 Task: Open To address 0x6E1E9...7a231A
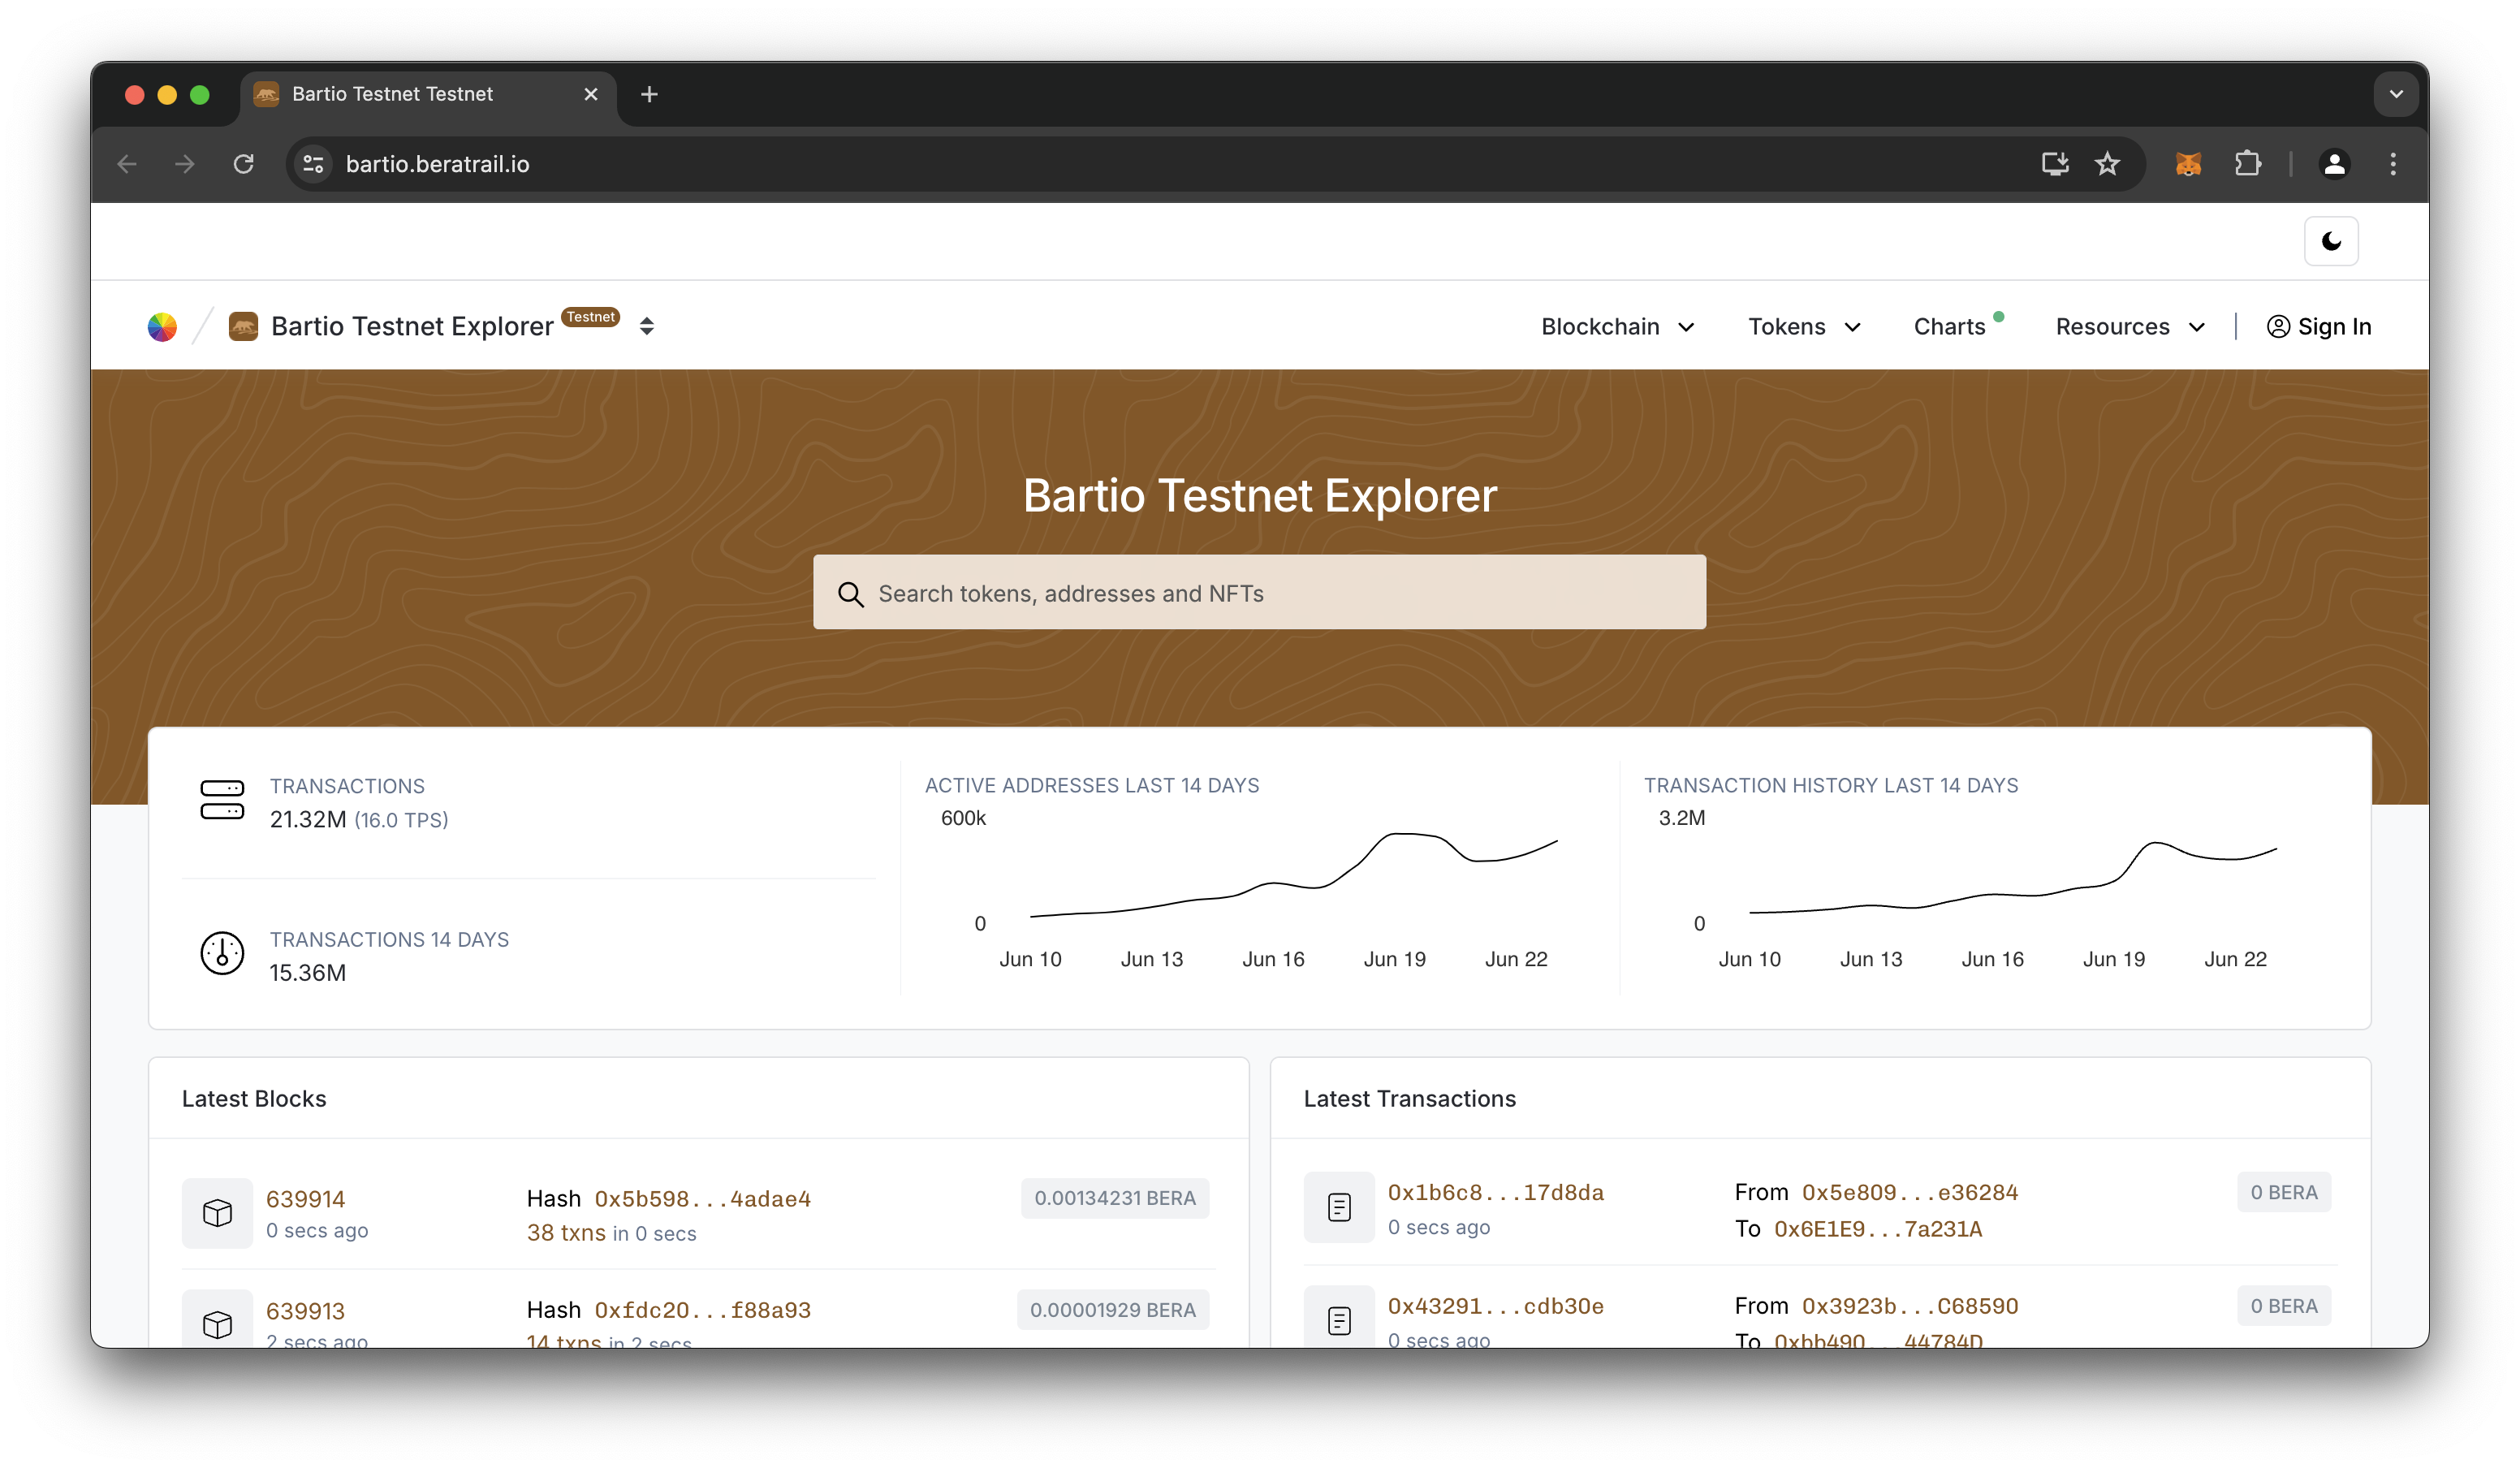(x=1877, y=1228)
